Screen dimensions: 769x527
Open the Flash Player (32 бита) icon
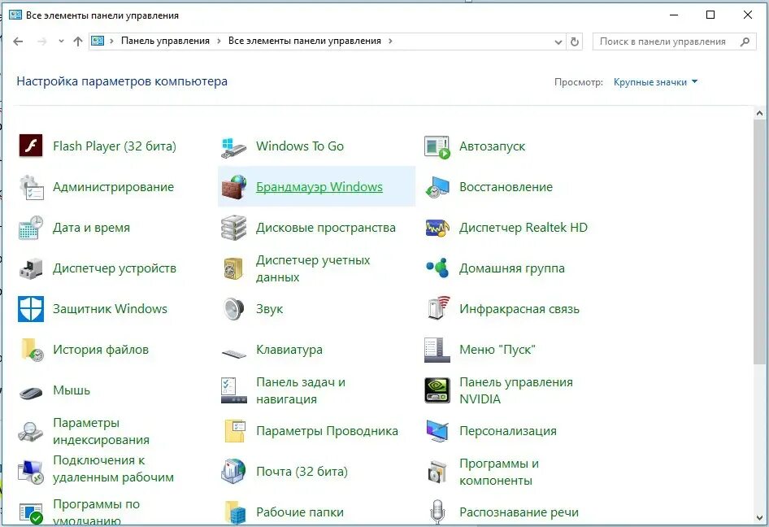(31, 146)
